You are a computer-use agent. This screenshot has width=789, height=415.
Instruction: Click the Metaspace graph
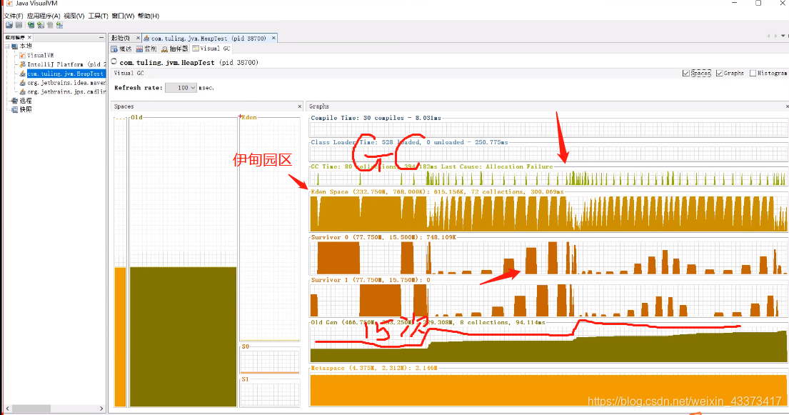pos(548,389)
